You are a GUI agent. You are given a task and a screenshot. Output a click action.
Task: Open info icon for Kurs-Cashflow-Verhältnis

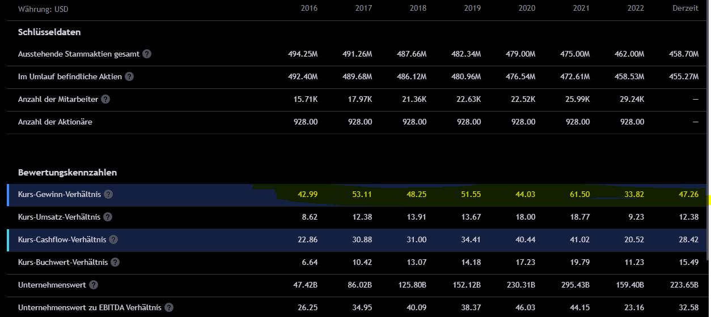[113, 239]
